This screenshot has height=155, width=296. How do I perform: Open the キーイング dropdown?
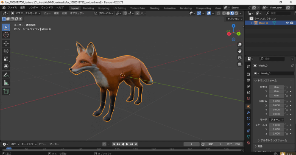click(29, 144)
